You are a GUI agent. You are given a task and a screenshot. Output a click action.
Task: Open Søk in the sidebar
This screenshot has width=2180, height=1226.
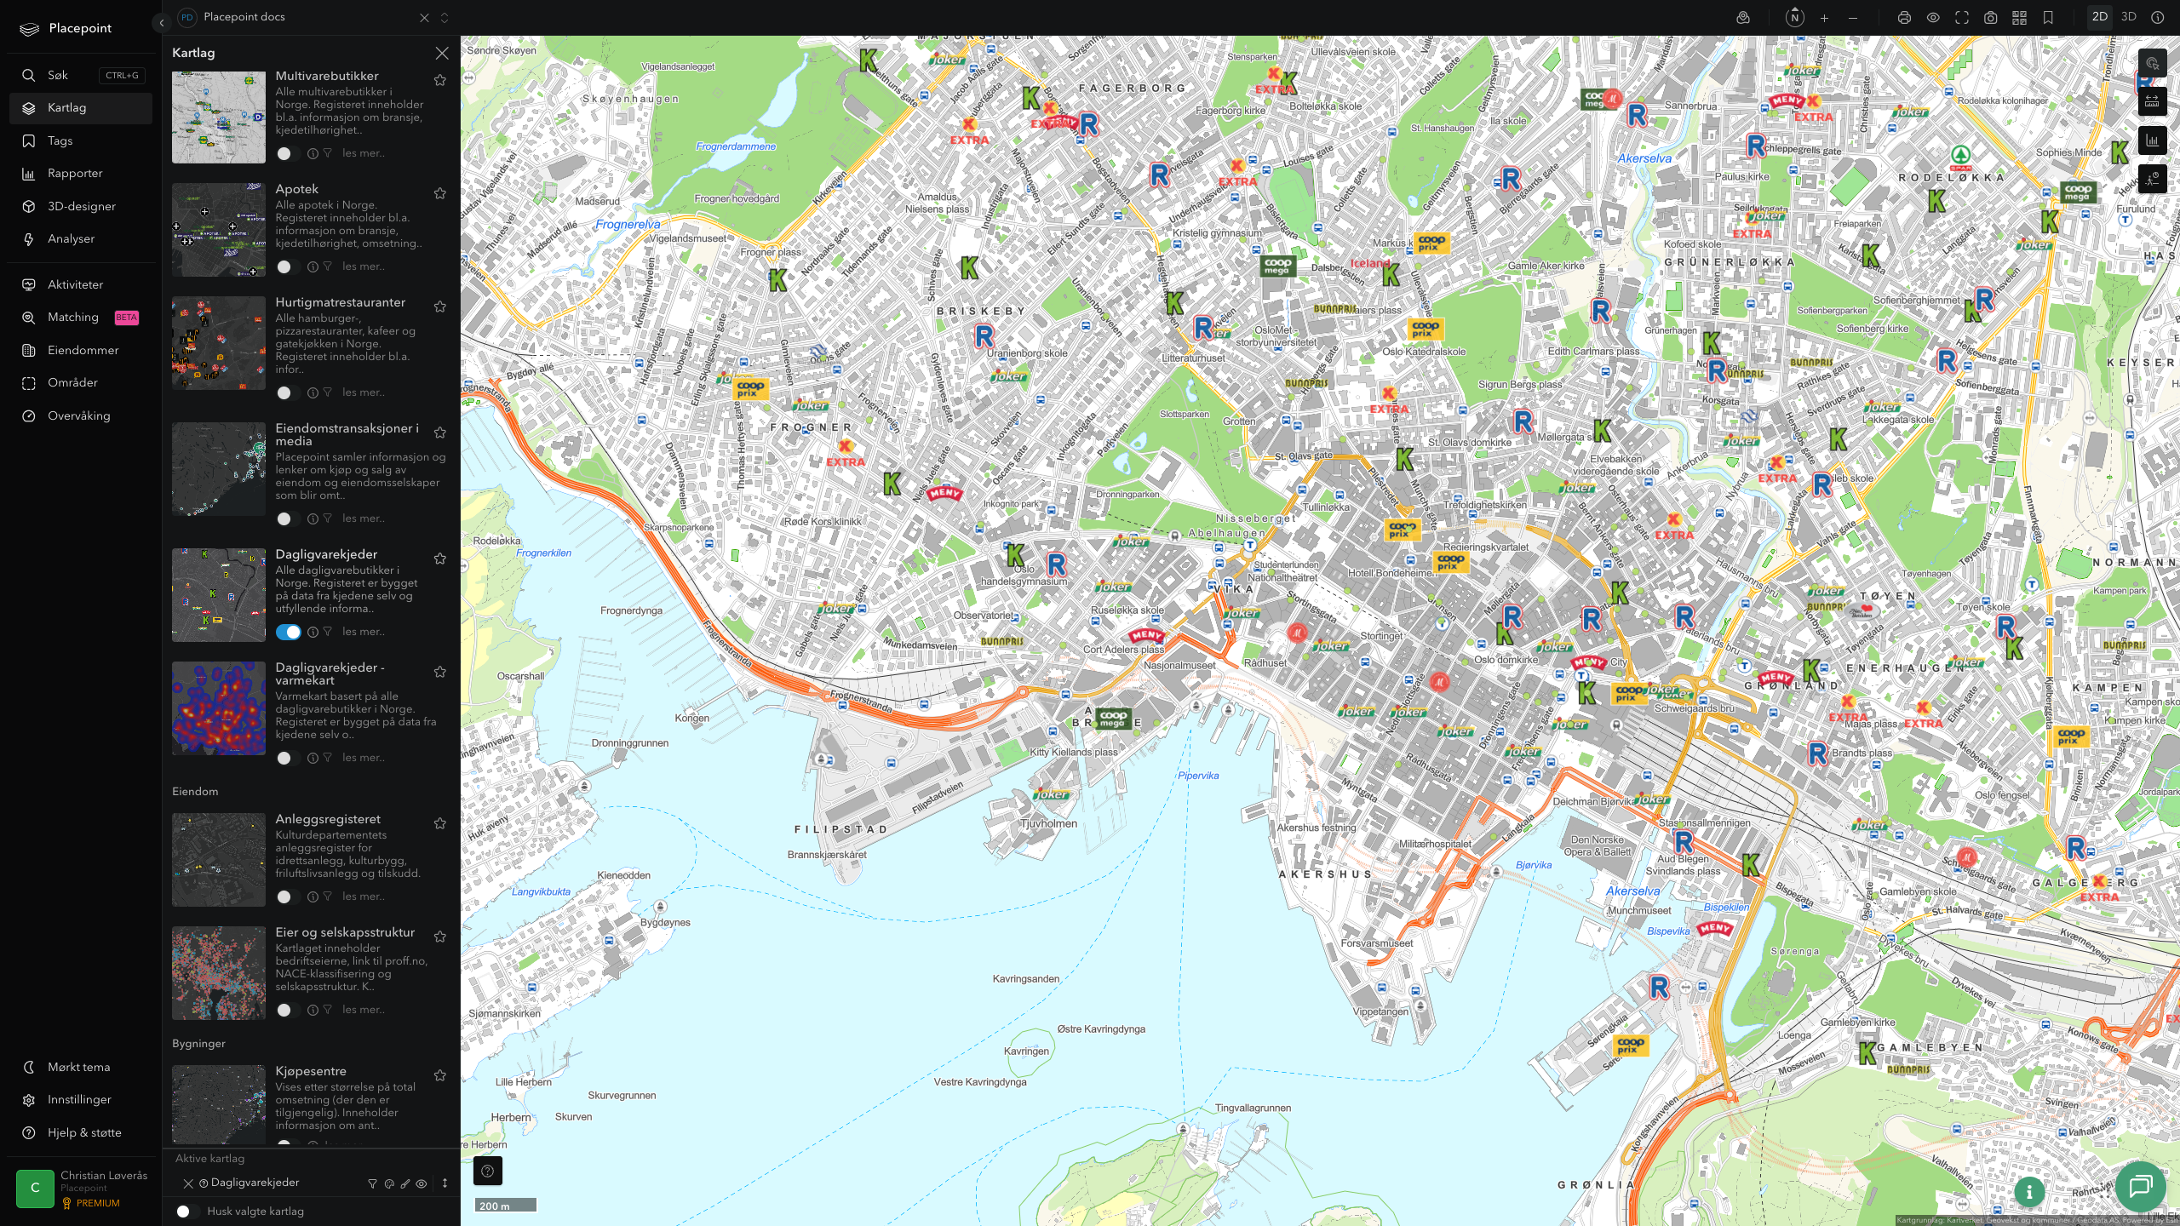coord(81,76)
